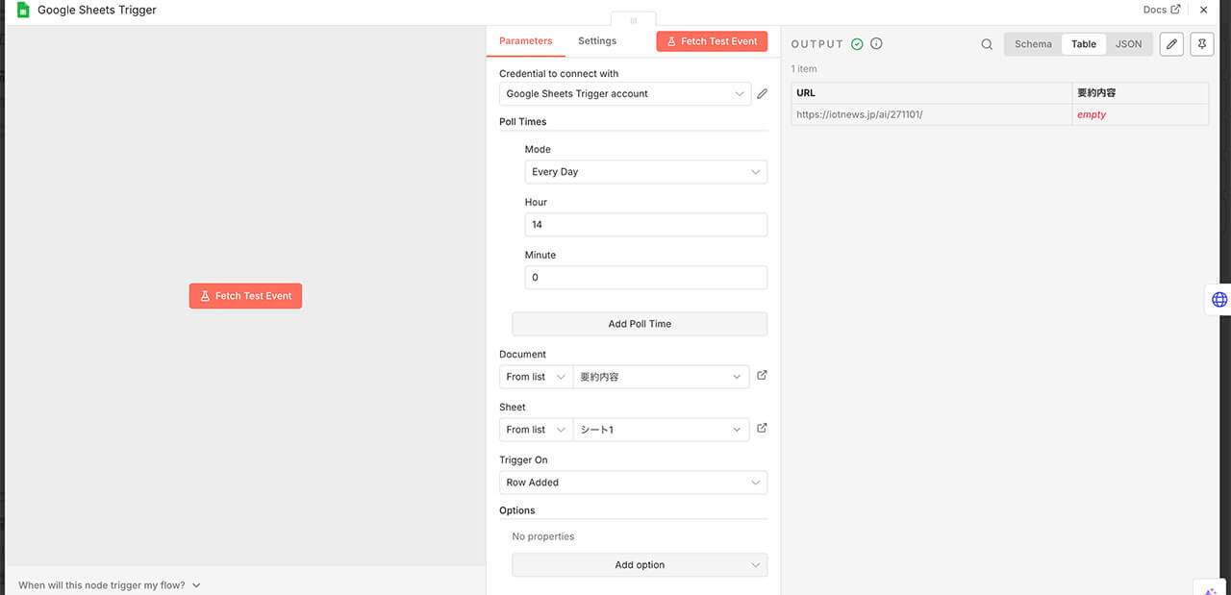The height and width of the screenshot is (595, 1231).
Task: Select the Table output view
Action: point(1083,44)
